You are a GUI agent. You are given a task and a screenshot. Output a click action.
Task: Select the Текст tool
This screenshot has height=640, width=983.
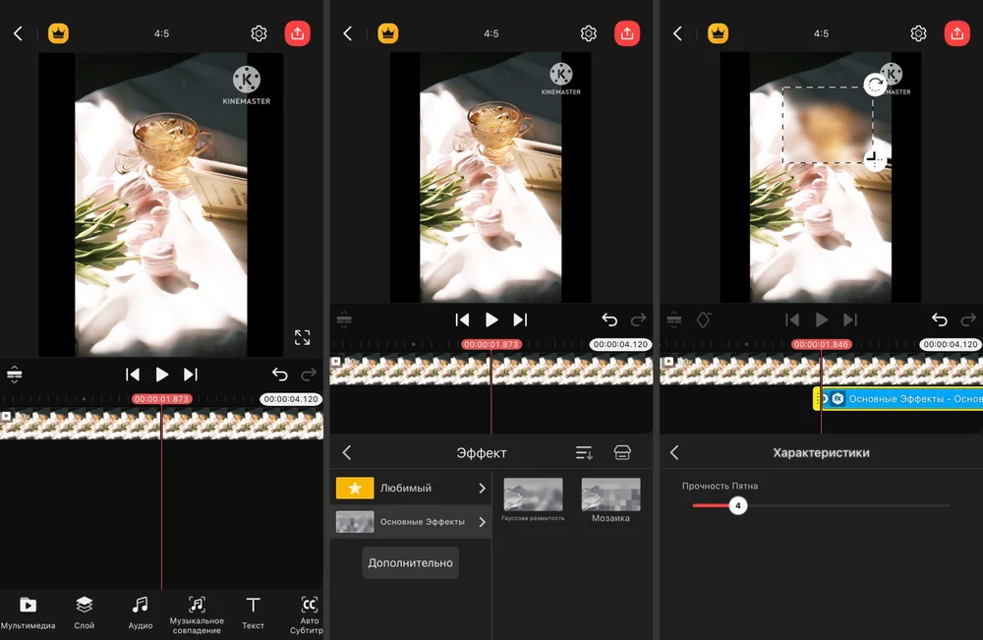click(253, 611)
